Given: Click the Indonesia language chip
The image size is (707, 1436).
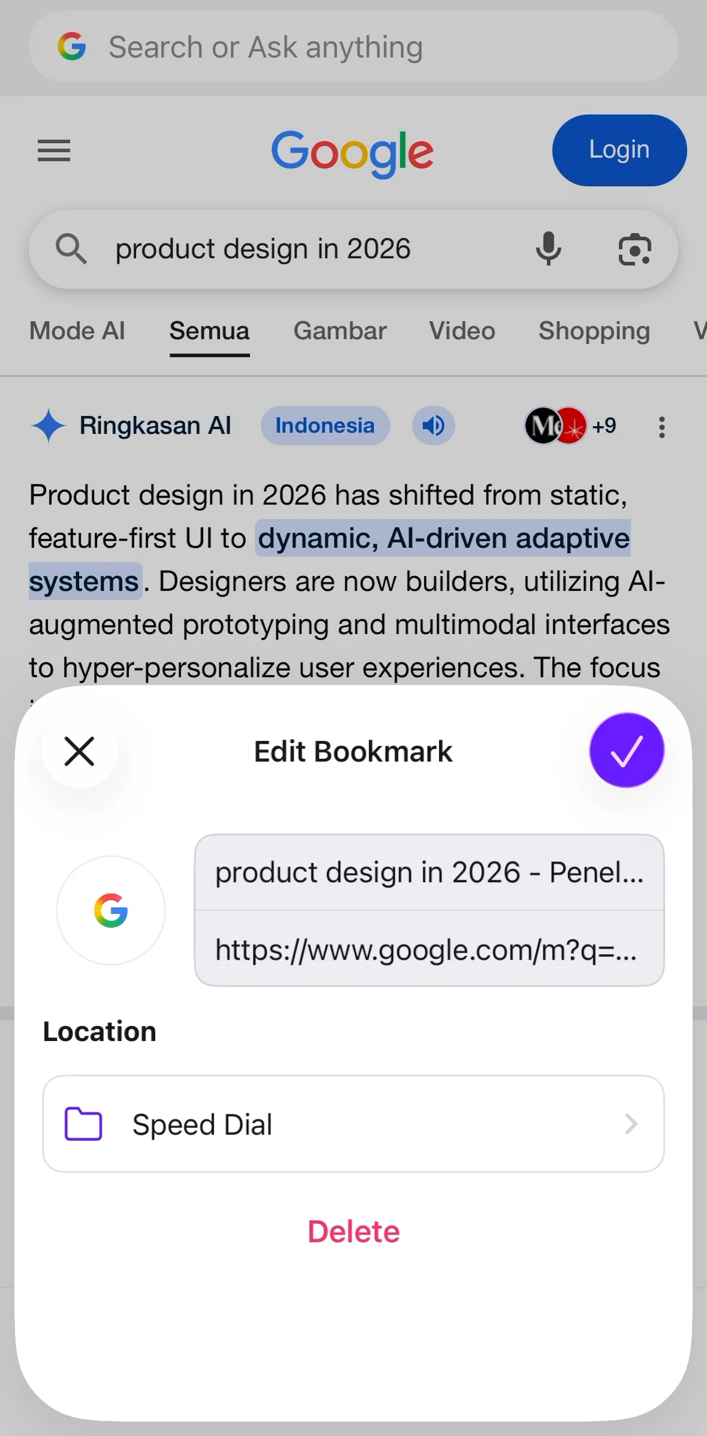Looking at the screenshot, I should click(325, 426).
